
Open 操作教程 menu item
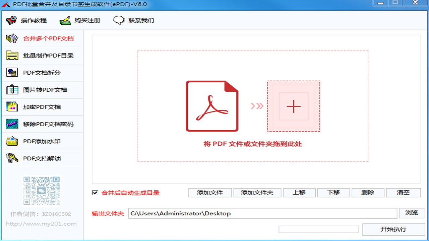(x=26, y=20)
